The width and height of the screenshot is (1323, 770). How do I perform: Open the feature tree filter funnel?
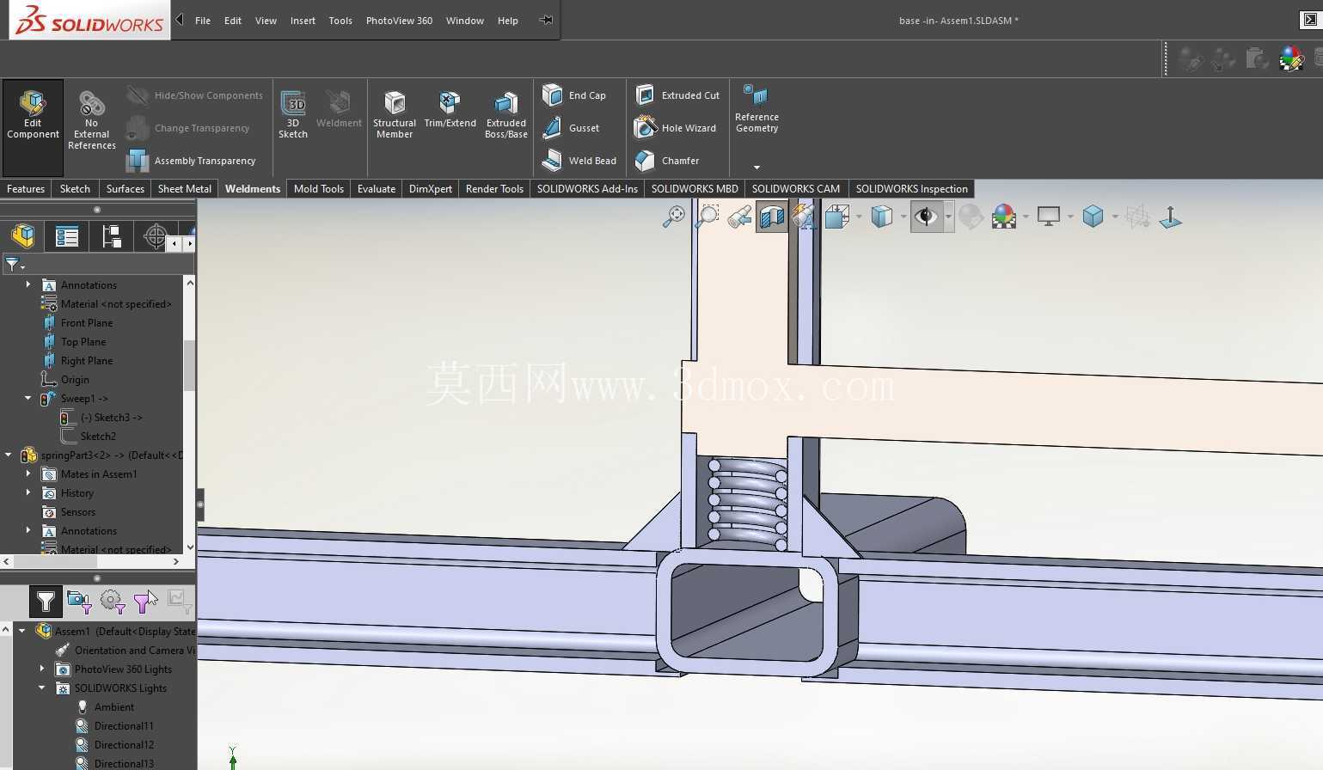14,265
